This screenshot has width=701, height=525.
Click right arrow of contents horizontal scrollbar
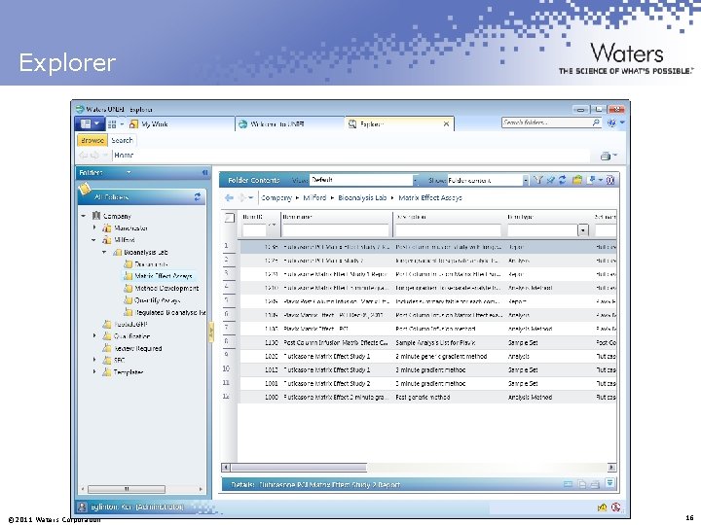tap(611, 468)
